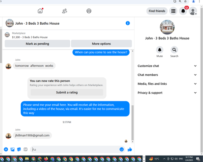Click the 'tomorrow afternoon works' message
This screenshot has height=162, width=203.
pos(34,66)
